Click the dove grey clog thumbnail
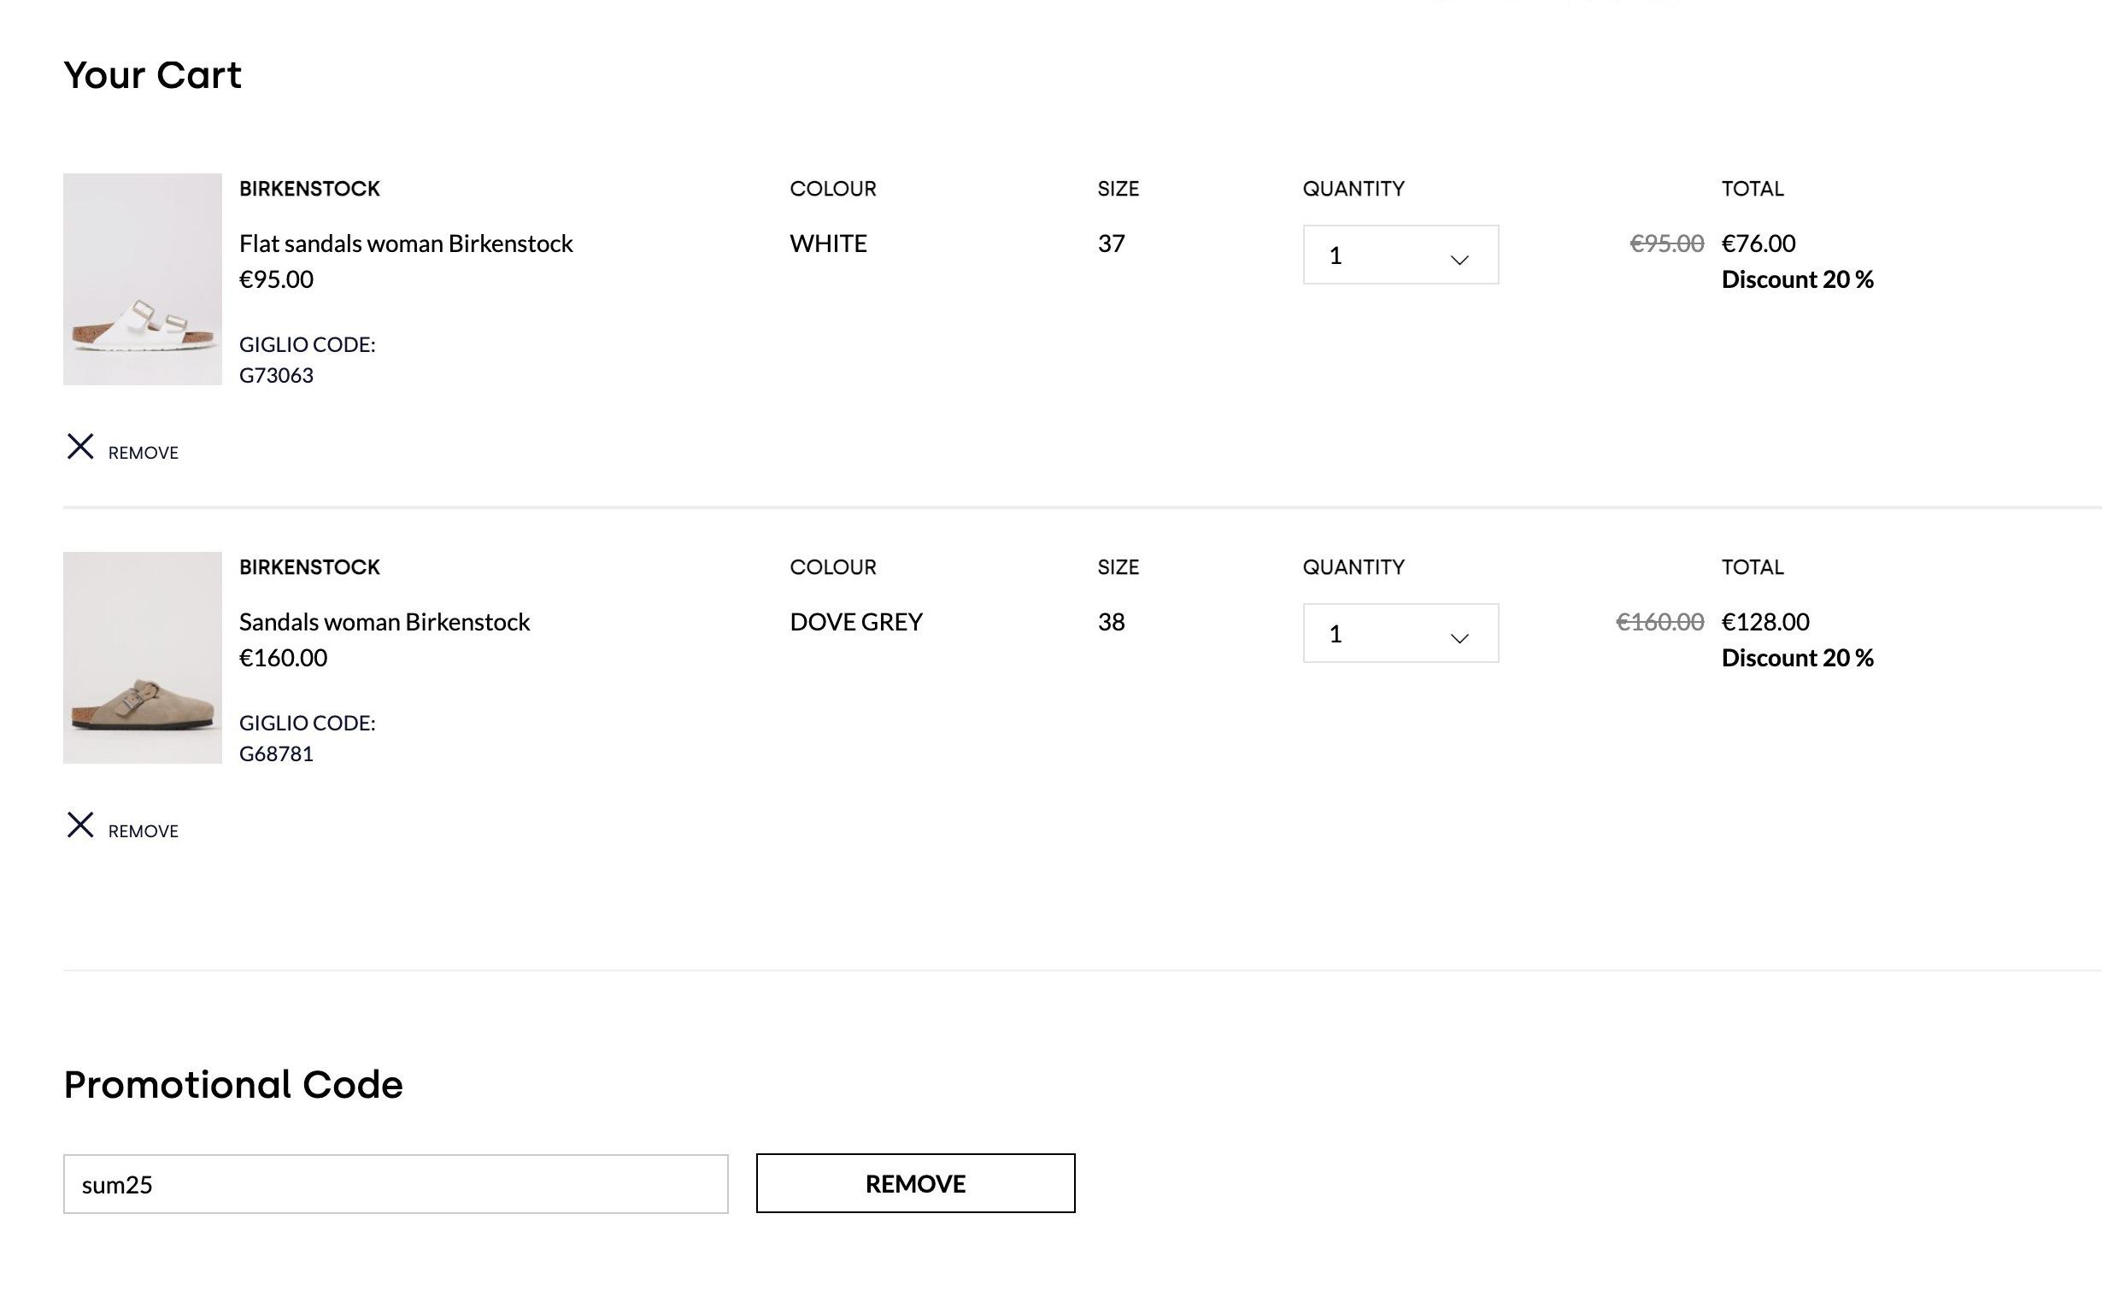This screenshot has height=1290, width=2102. (143, 658)
